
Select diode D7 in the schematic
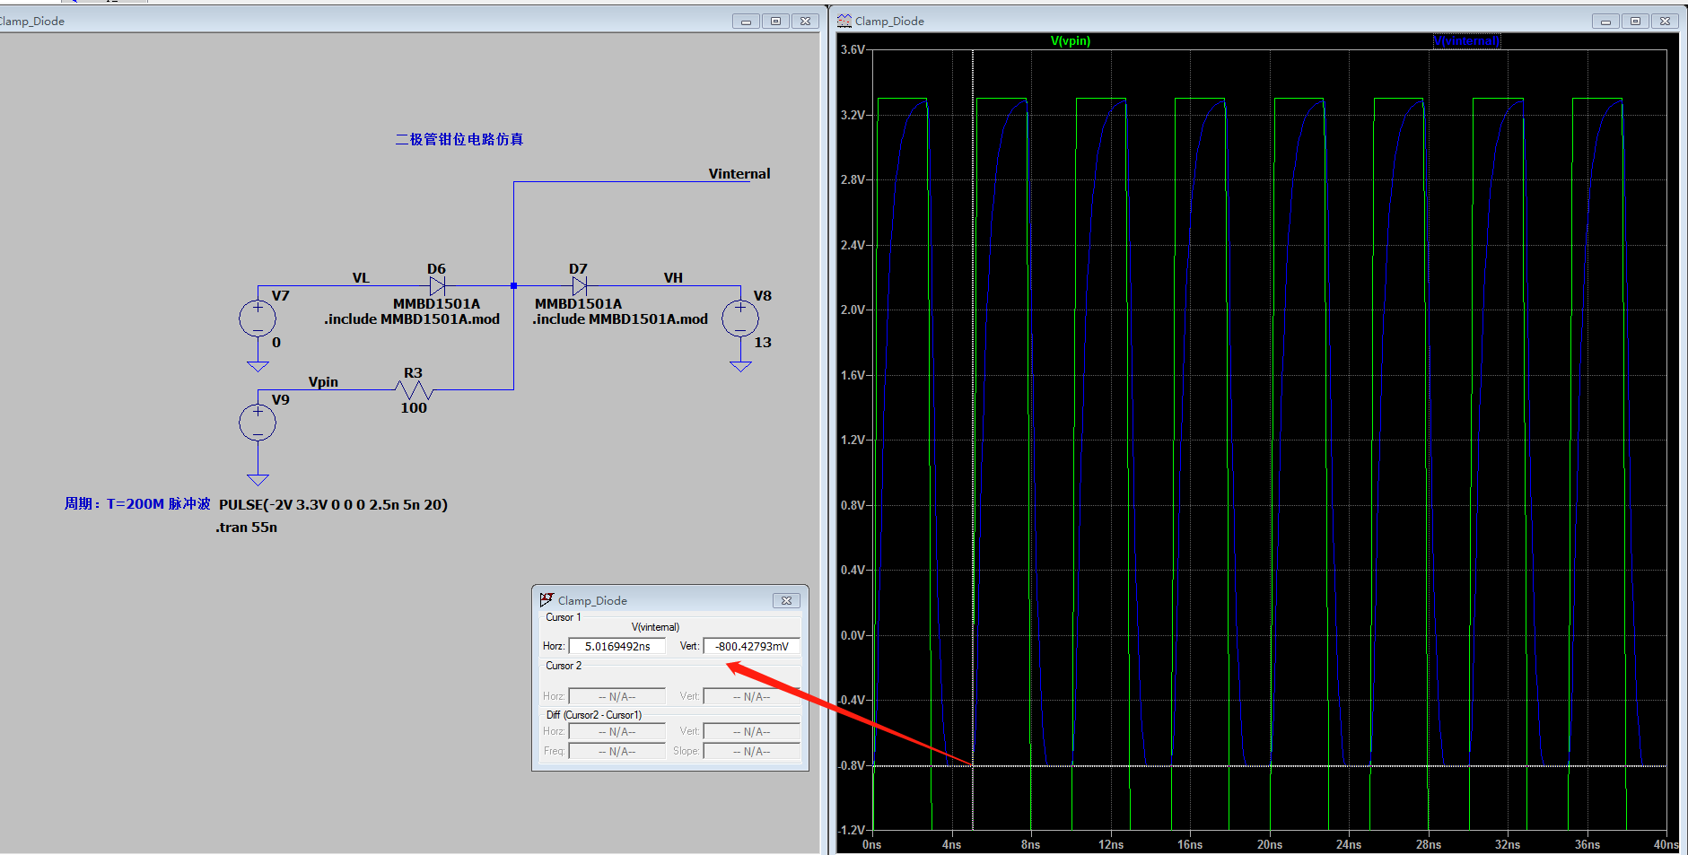point(579,284)
